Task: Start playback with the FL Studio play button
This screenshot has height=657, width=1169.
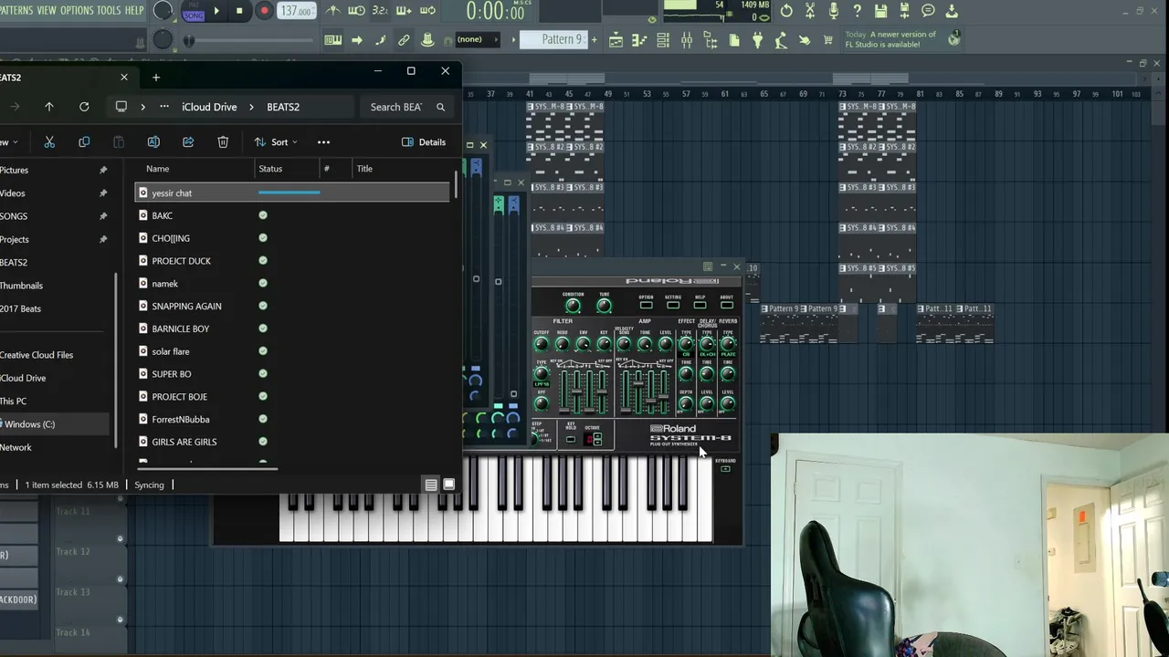Action: pos(216,11)
